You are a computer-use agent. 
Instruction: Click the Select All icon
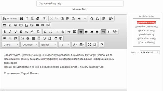coord(104,19)
